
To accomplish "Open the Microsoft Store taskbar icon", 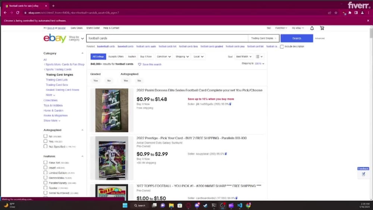I will (x=180, y=205).
